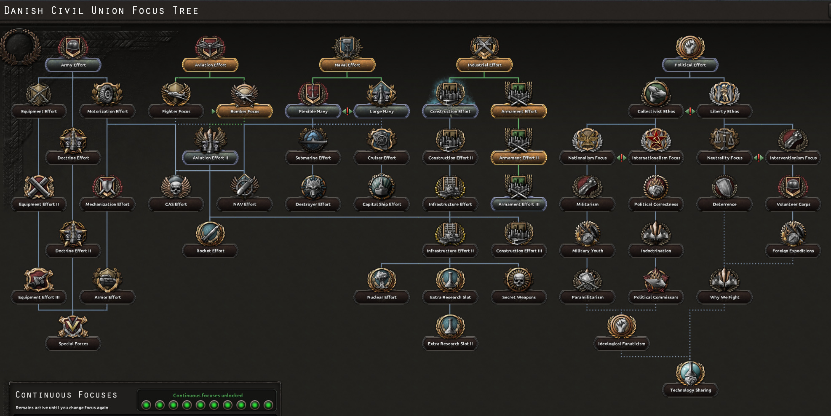The height and width of the screenshot is (416, 831).
Task: Select the Construction Effort focus icon
Action: [x=450, y=93]
